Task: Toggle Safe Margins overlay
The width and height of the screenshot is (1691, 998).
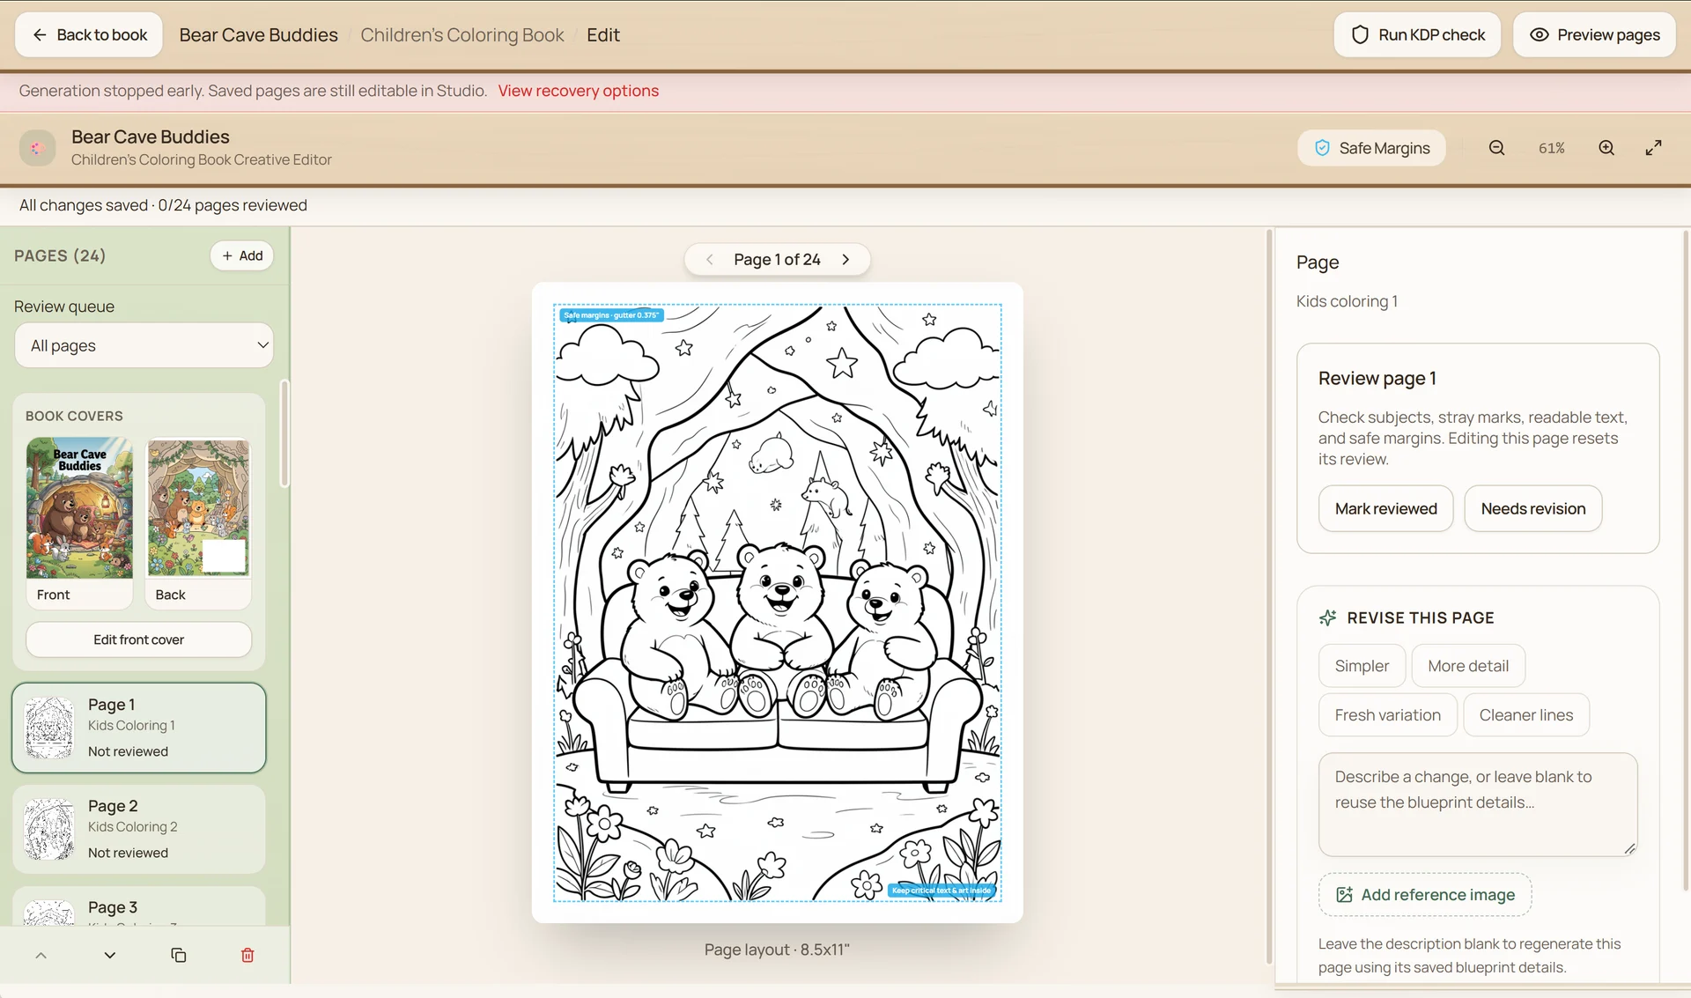Action: pyautogui.click(x=1371, y=148)
